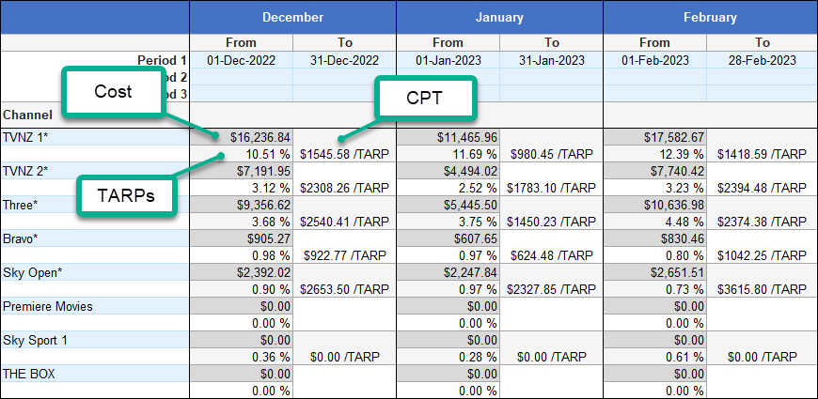Click Bravo December cost $905.27
This screenshot has height=399, width=818.
[241, 238]
